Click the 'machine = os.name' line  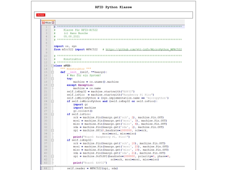[x=87, y=88]
